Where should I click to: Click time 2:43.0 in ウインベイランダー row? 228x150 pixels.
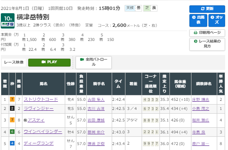[118, 132]
